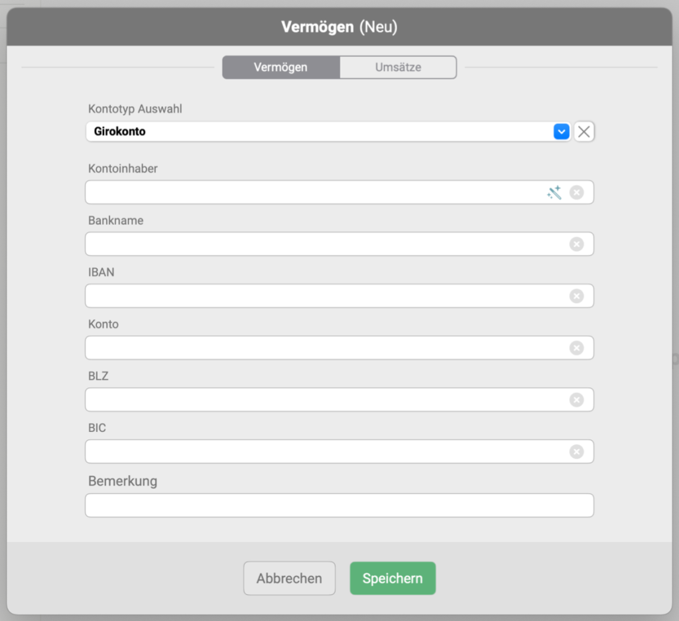Click into the Konto text field
The height and width of the screenshot is (621, 679).
point(325,348)
